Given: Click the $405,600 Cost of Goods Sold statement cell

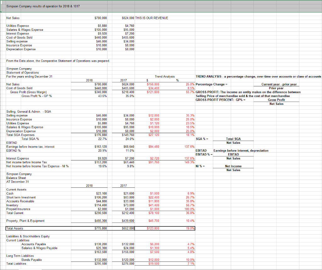Looking at the screenshot, I should 128,88.
